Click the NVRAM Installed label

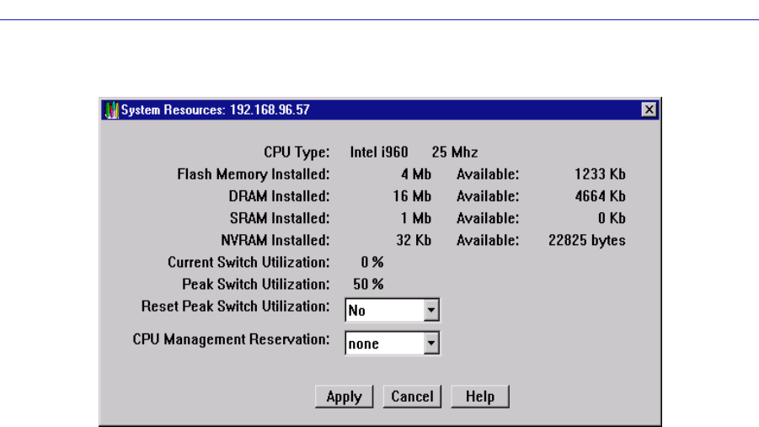click(x=275, y=240)
